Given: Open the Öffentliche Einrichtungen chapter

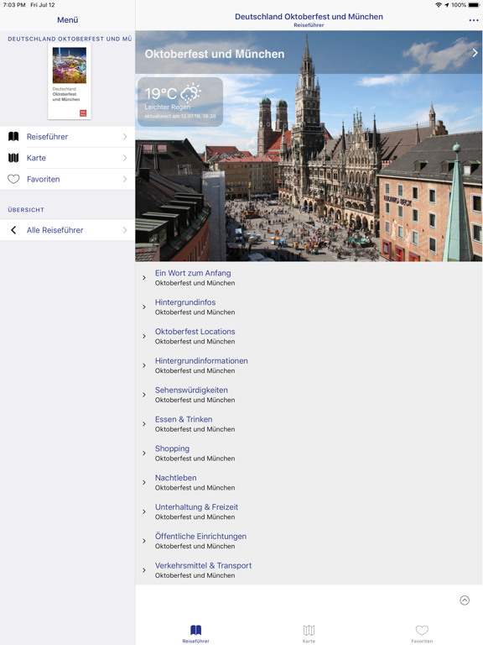Looking at the screenshot, I should pos(309,541).
